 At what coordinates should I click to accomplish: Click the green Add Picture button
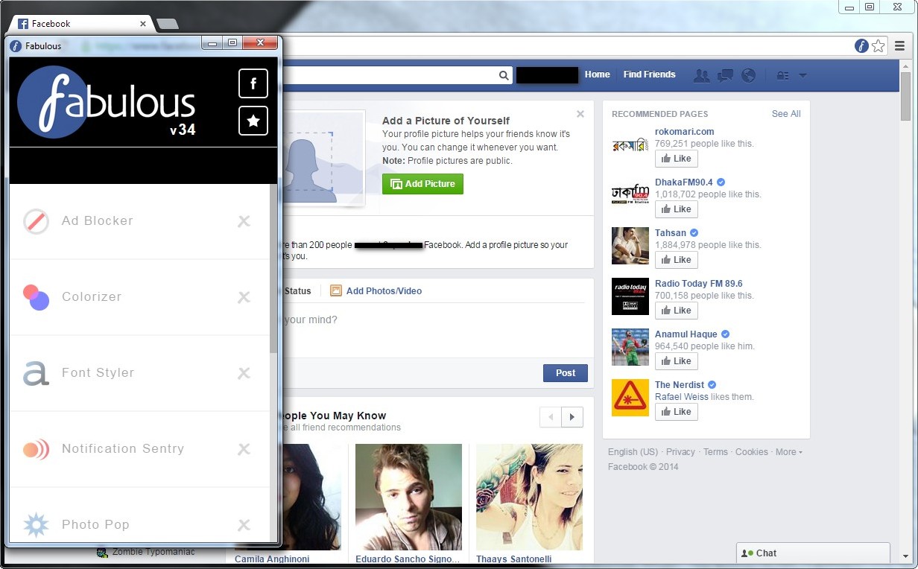pyautogui.click(x=422, y=184)
